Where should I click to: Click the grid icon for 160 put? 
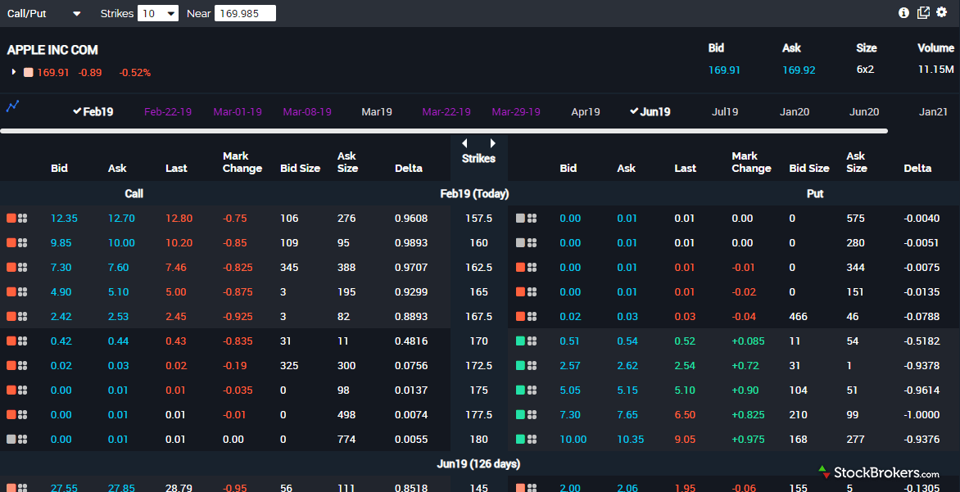(532, 243)
